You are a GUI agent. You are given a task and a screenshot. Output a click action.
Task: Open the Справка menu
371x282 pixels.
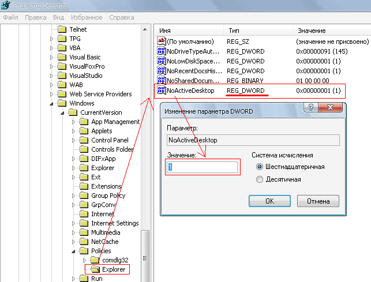122,17
